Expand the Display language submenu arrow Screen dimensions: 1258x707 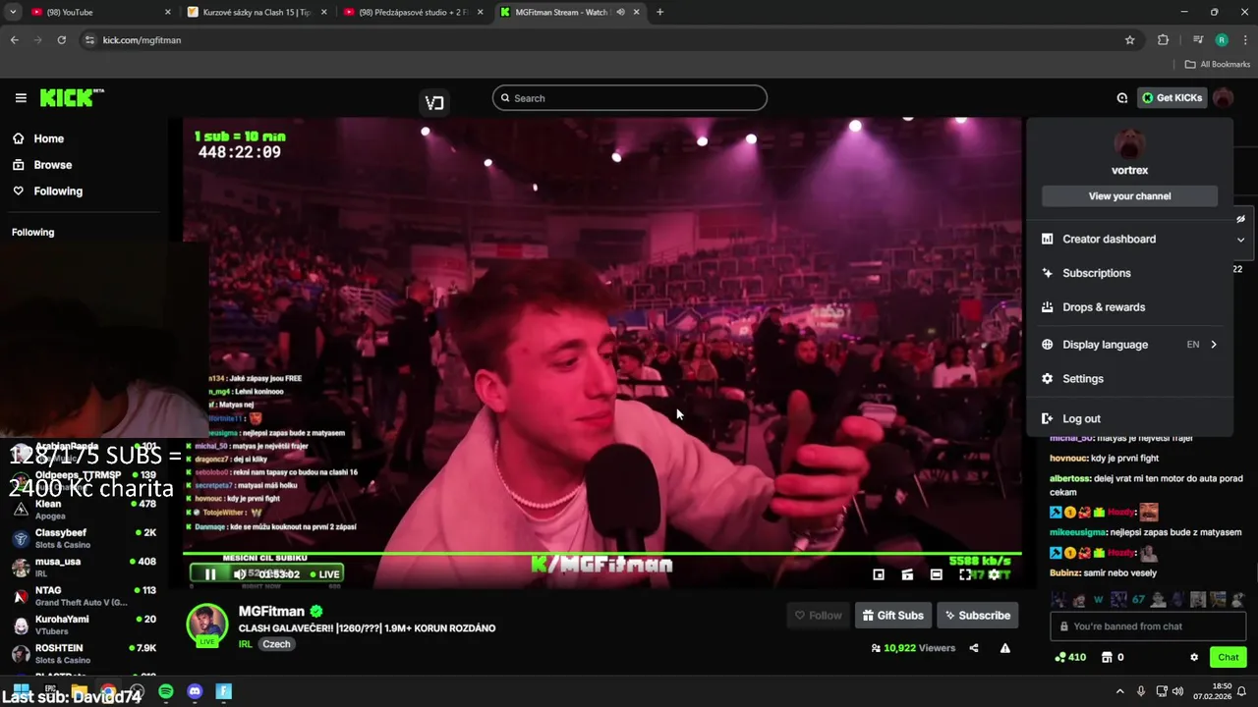coord(1214,345)
